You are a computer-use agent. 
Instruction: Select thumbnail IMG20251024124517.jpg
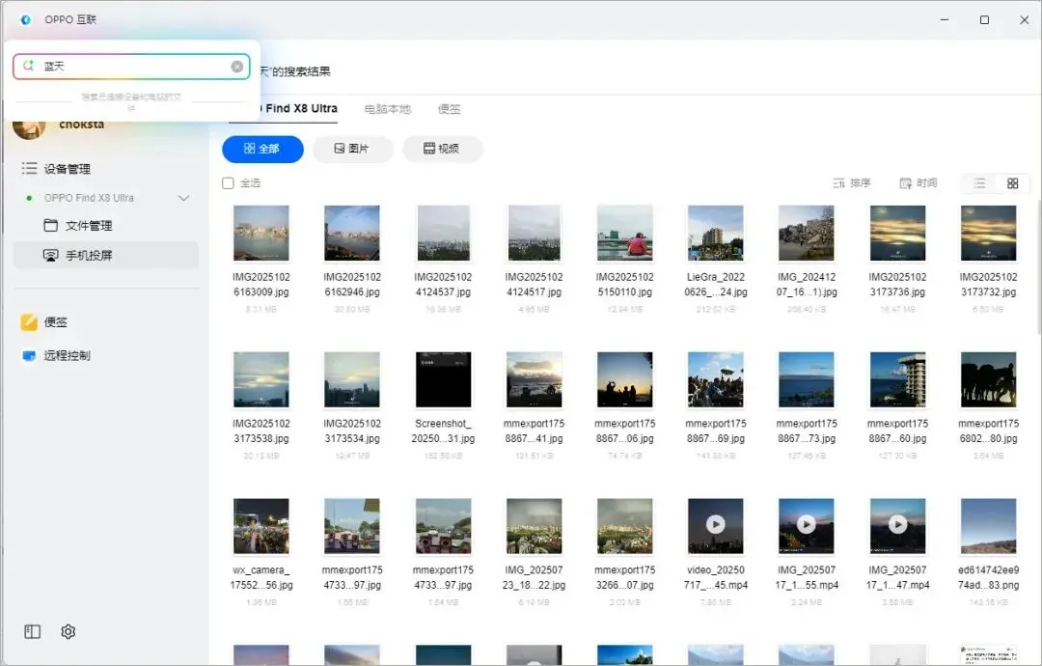point(535,233)
